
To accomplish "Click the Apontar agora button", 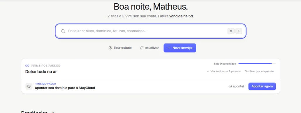I will (262, 86).
